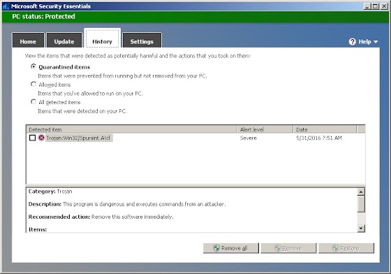The width and height of the screenshot is (391, 274).
Task: Click the Remove button
Action: (288, 248)
